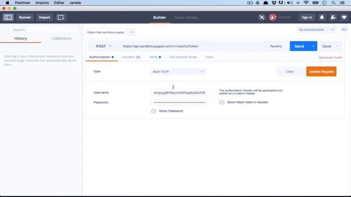Expand the Send button arrow

tap(313, 46)
